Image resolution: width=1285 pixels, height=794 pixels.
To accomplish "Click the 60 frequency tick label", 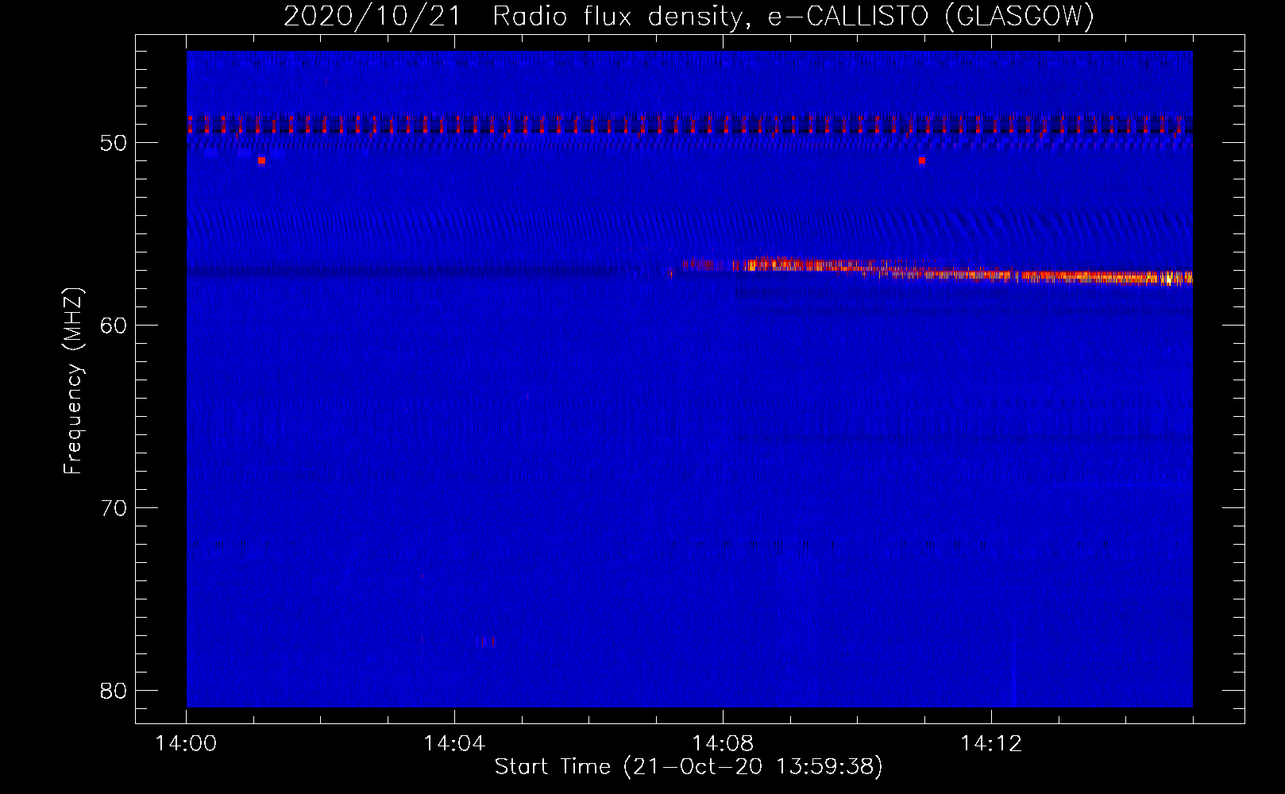I will [114, 326].
